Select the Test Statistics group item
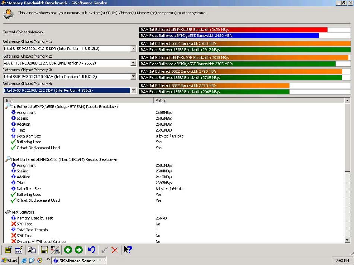 (23, 212)
